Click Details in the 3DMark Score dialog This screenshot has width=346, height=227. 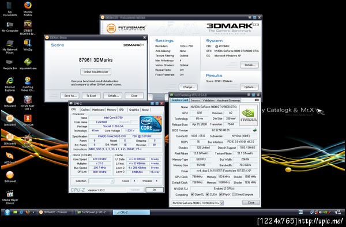(113, 96)
